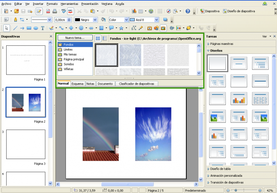Open the Presentación menu
The image size is (277, 193).
coord(90,4)
